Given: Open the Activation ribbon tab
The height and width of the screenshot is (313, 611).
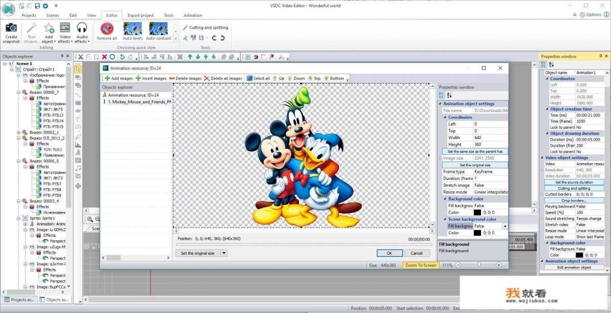Looking at the screenshot, I should (192, 15).
